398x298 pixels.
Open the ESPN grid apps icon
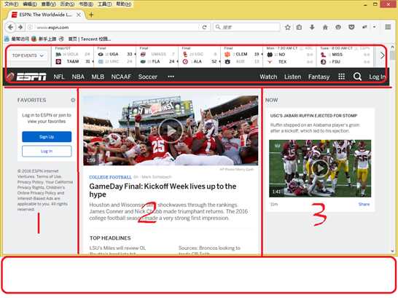(x=342, y=77)
